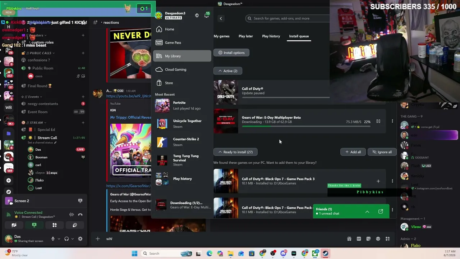Open headphone output options dropdown

click(x=73, y=239)
